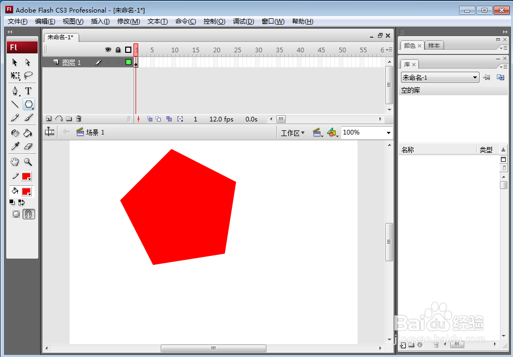Image resolution: width=513 pixels, height=357 pixels.
Task: Toggle Object Drawing mode option
Action: click(x=16, y=214)
